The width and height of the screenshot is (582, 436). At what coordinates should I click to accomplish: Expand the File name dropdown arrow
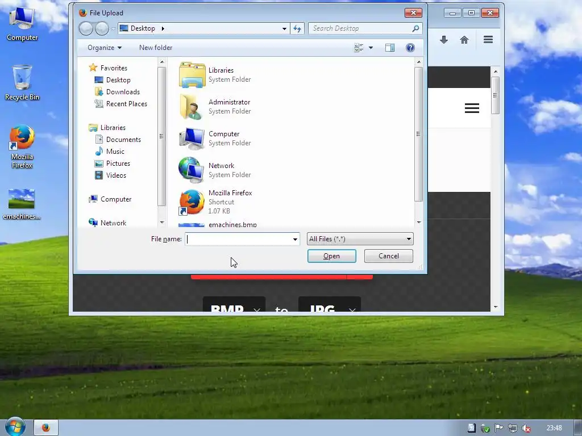pos(295,239)
